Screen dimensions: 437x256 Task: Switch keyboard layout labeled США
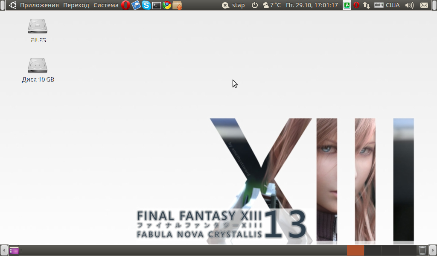point(393,5)
